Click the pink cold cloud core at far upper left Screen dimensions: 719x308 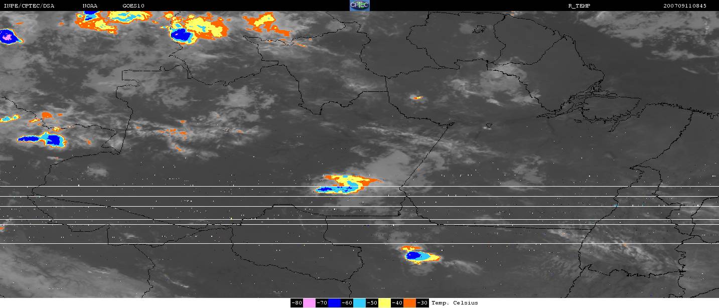pyautogui.click(x=7, y=36)
